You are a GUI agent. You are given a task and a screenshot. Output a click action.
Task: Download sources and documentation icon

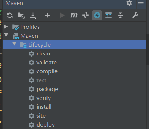(33, 16)
